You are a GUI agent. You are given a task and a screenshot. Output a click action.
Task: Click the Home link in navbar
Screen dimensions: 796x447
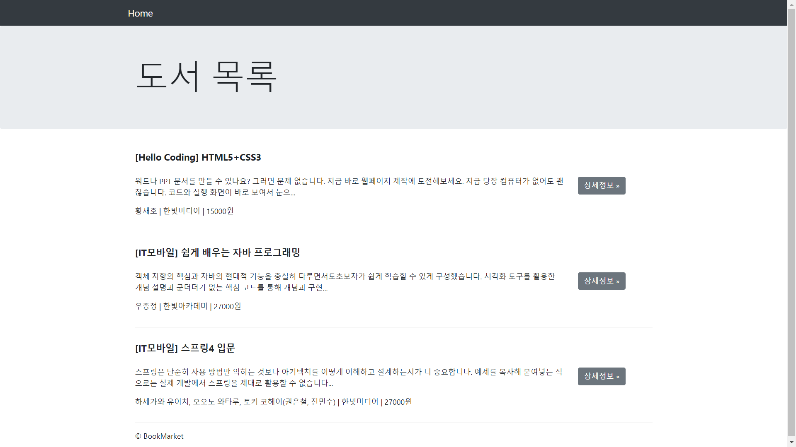tap(140, 13)
